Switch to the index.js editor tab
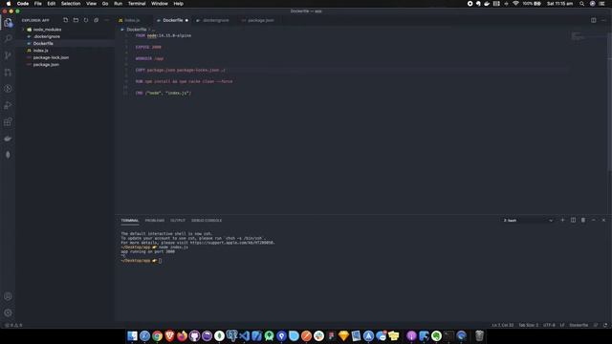The width and height of the screenshot is (612, 344). tap(132, 20)
